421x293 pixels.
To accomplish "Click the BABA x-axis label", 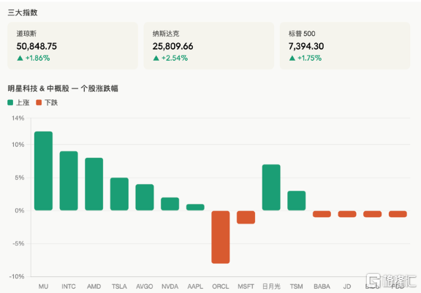I will (322, 286).
